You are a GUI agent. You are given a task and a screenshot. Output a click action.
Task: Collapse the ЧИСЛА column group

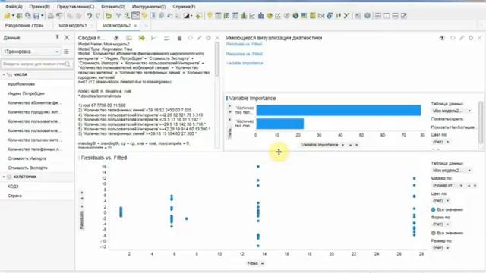pos(4,74)
